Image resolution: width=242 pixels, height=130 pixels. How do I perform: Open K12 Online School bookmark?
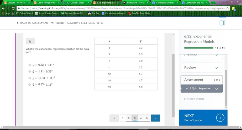tap(22, 13)
